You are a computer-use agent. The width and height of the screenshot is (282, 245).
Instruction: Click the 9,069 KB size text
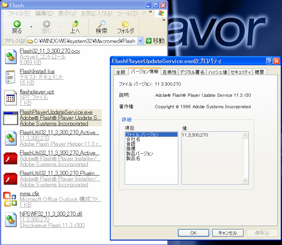(30, 62)
